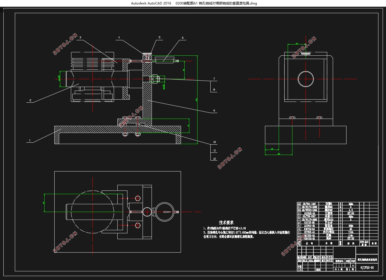The height and width of the screenshot is (280, 386).
Task: Select part name 支撑座 in the parts list
Action: point(329,213)
